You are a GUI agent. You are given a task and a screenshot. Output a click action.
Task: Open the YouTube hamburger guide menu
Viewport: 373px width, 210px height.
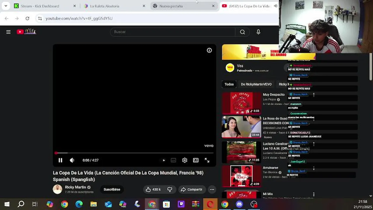coord(8,32)
